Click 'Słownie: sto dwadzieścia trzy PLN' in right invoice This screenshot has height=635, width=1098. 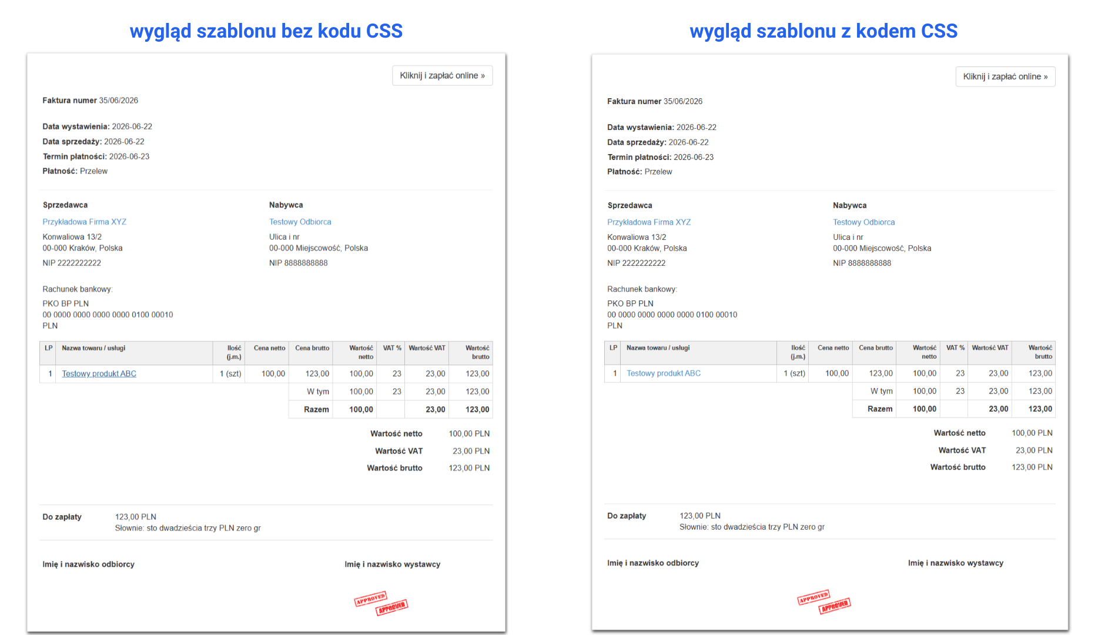click(752, 527)
